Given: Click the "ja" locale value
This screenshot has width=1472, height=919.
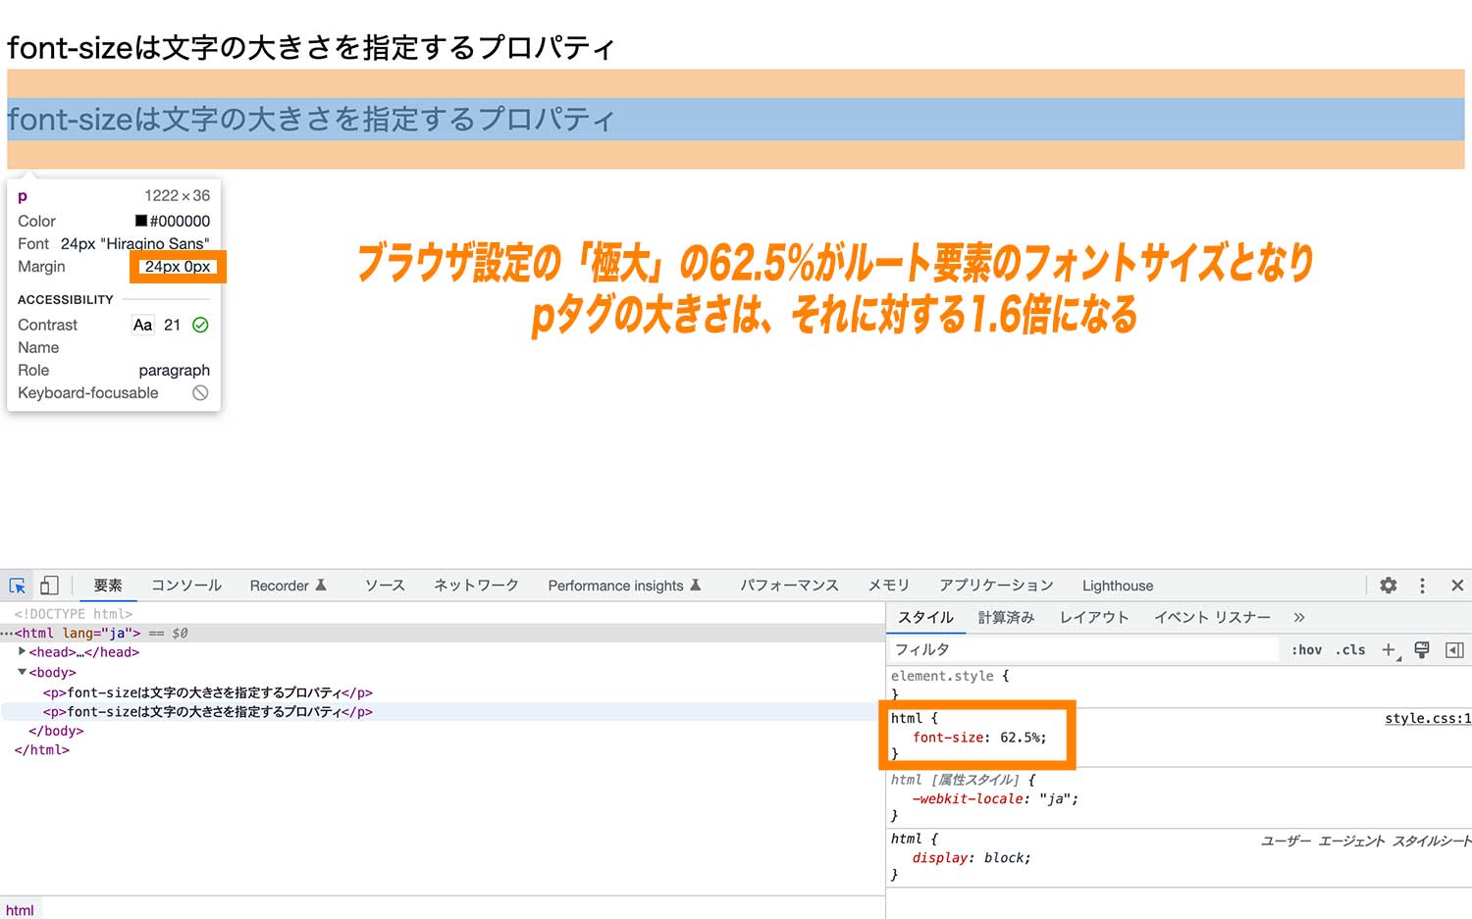Looking at the screenshot, I should 1055,799.
